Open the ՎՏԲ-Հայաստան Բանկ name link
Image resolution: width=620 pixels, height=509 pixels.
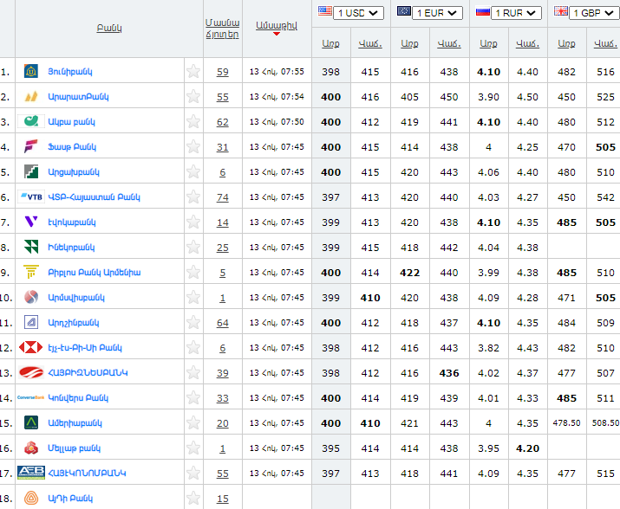[x=95, y=197]
